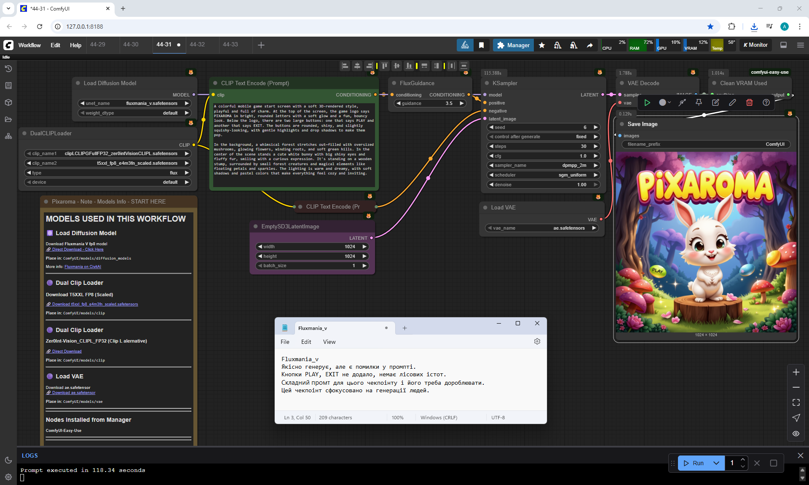Click the guidance 3.5 value slider
The width and height of the screenshot is (809, 485).
431,103
